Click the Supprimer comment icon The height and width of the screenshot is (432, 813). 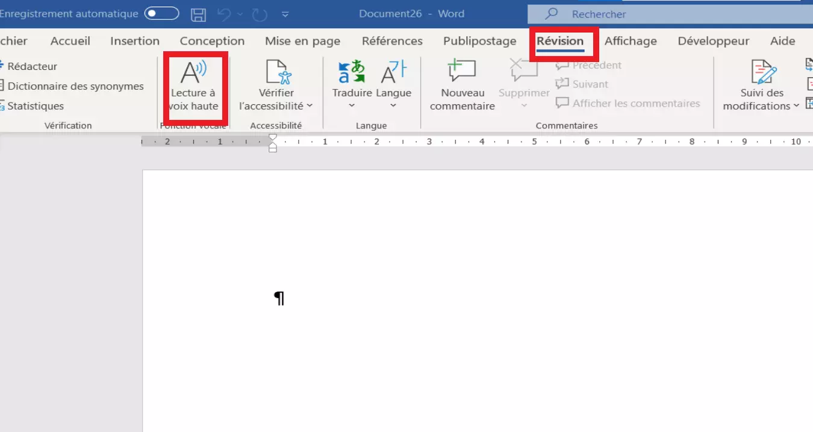coord(524,71)
